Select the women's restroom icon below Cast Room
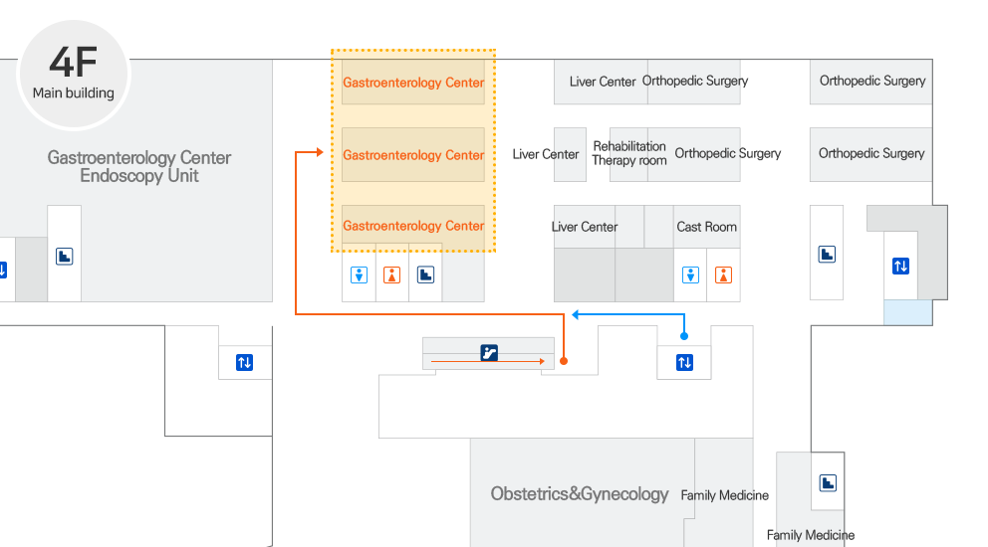Viewport: 988px width, 547px height. coord(724,275)
